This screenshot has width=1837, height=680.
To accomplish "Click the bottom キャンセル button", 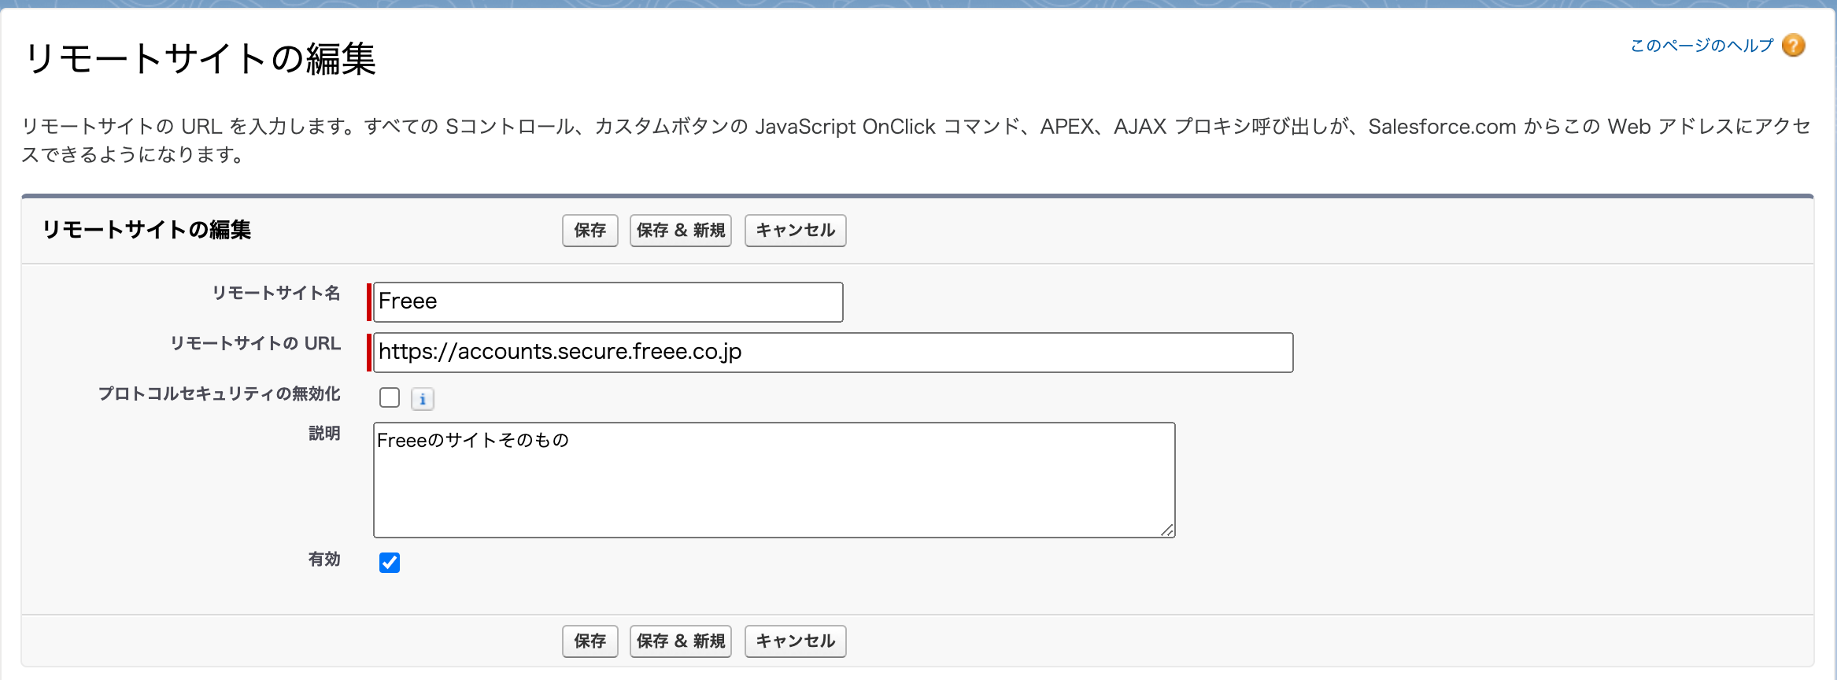I will coord(796,641).
